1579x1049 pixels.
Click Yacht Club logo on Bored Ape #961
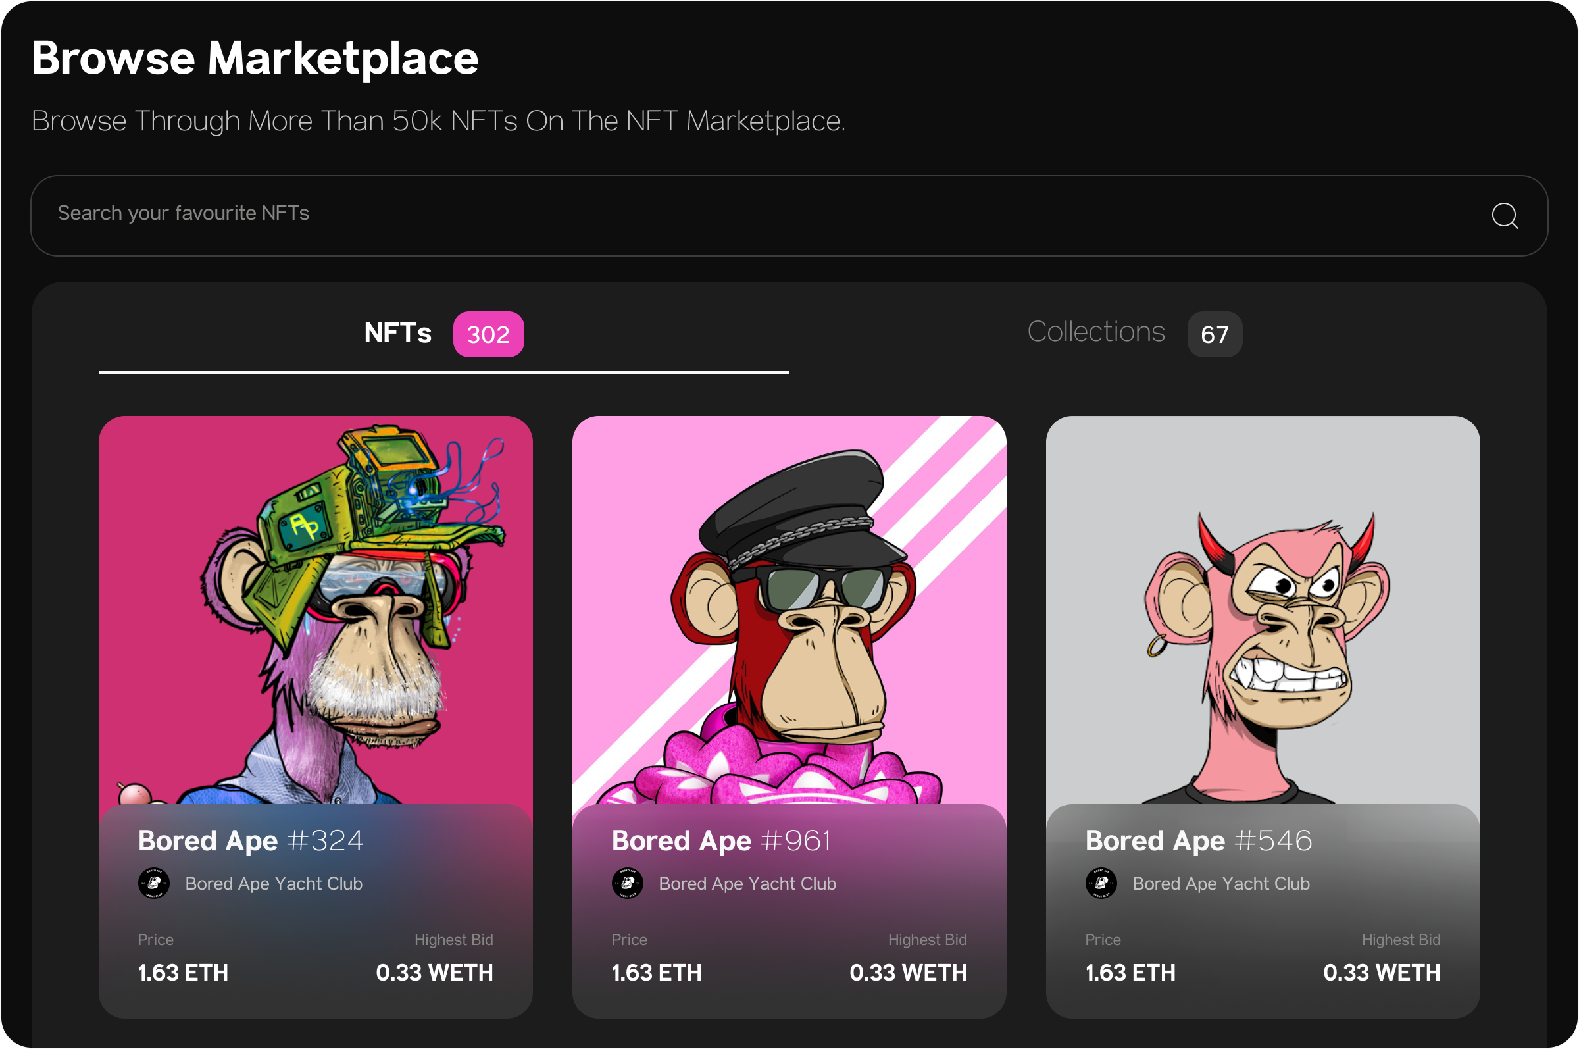click(627, 883)
